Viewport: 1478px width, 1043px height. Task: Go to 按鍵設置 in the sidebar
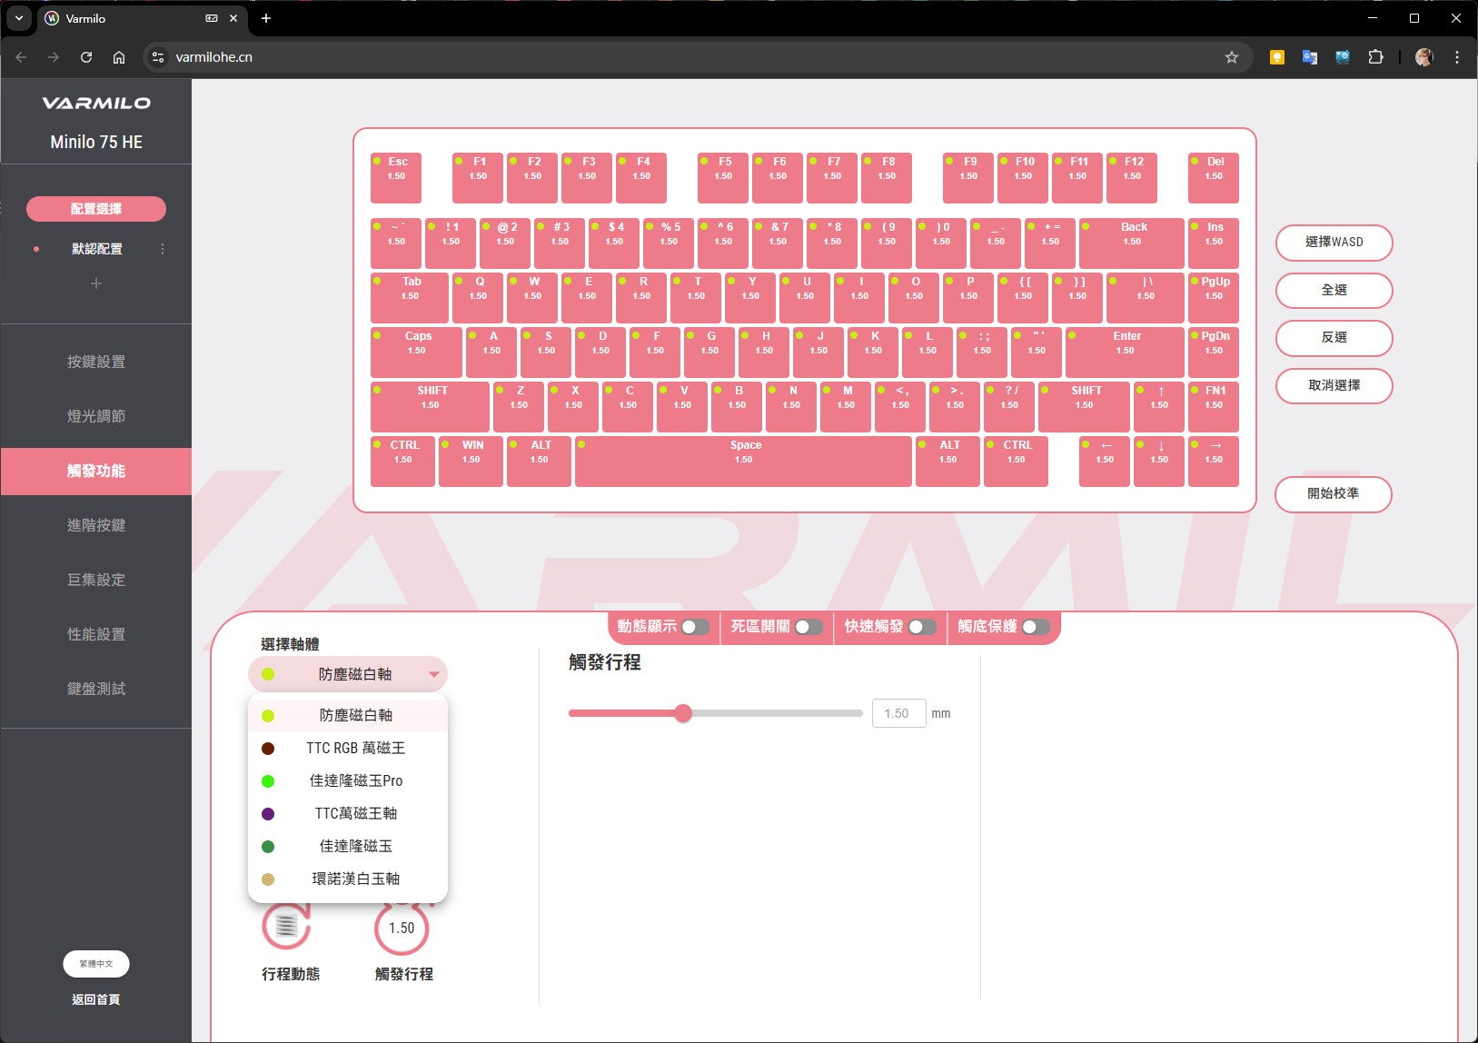96,362
